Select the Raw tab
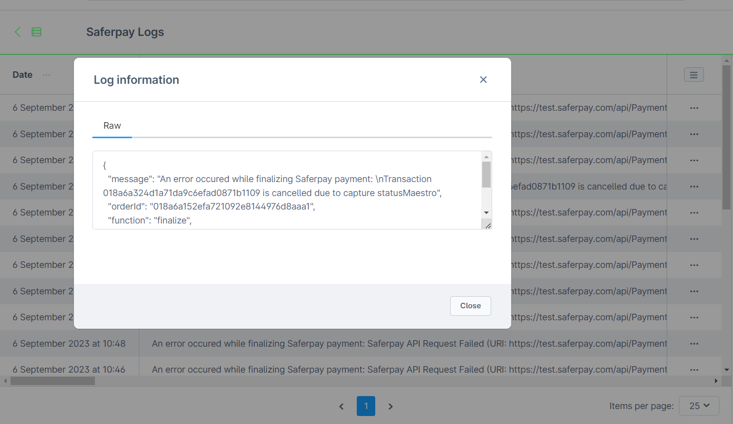Viewport: 733px width, 424px height. (x=112, y=126)
